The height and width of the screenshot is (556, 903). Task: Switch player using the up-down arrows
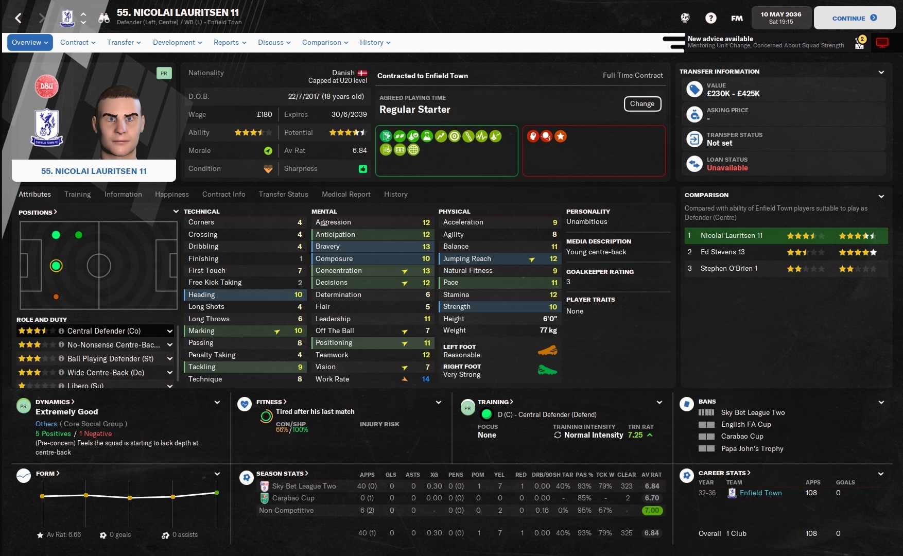click(83, 19)
